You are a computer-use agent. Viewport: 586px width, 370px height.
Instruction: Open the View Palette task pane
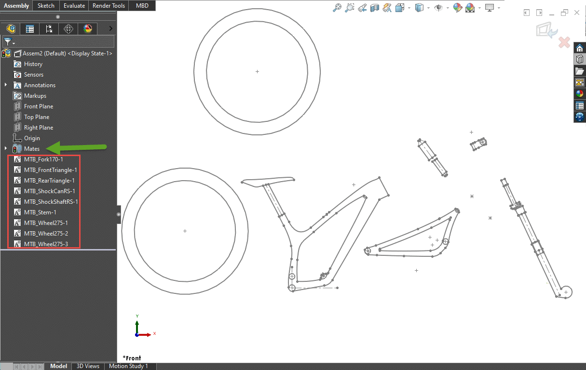point(580,82)
